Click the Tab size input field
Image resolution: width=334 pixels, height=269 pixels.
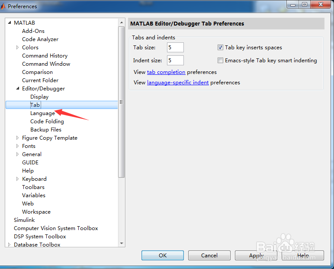click(x=175, y=47)
